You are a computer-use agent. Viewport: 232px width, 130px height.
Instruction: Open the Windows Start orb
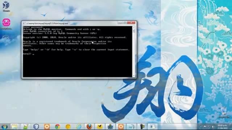click(x=4, y=127)
